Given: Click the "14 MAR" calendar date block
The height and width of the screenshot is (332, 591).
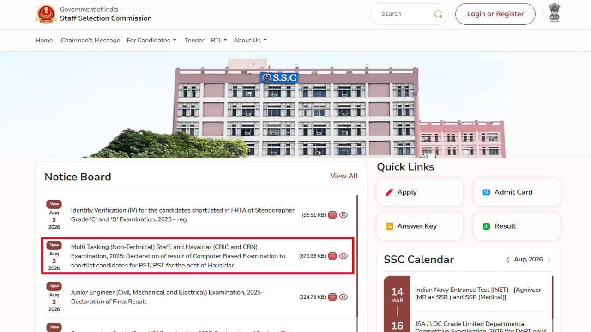Looking at the screenshot, I should pos(397,295).
